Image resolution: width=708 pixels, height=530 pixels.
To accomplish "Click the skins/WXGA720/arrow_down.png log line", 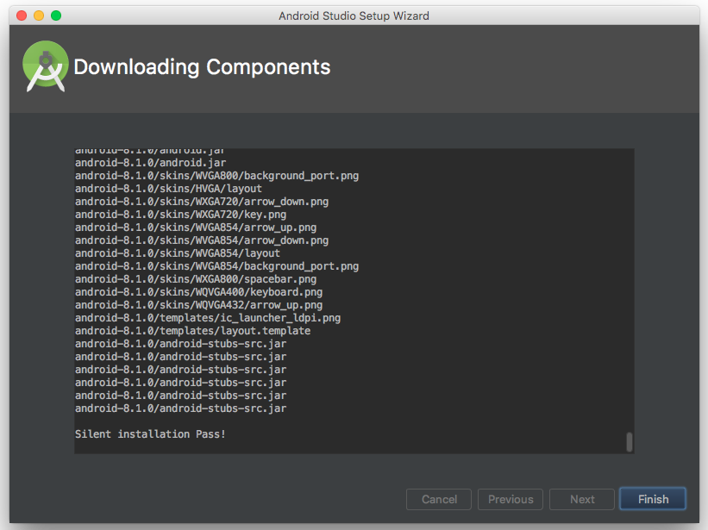I will (202, 202).
